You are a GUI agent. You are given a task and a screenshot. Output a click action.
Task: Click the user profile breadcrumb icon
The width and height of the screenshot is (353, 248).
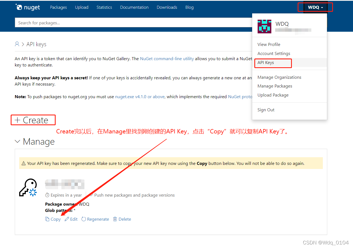pos(17,44)
